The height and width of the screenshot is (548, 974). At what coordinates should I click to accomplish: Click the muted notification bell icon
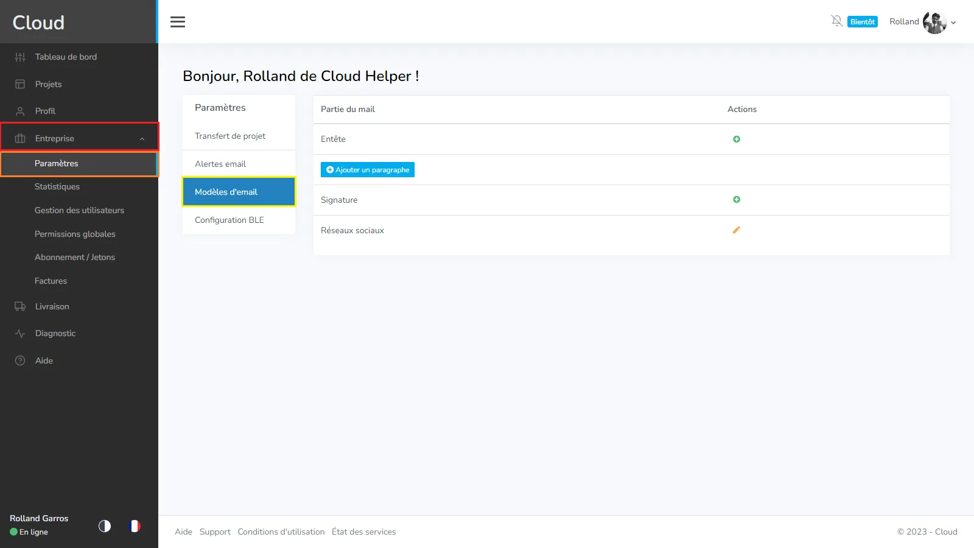[x=836, y=21]
